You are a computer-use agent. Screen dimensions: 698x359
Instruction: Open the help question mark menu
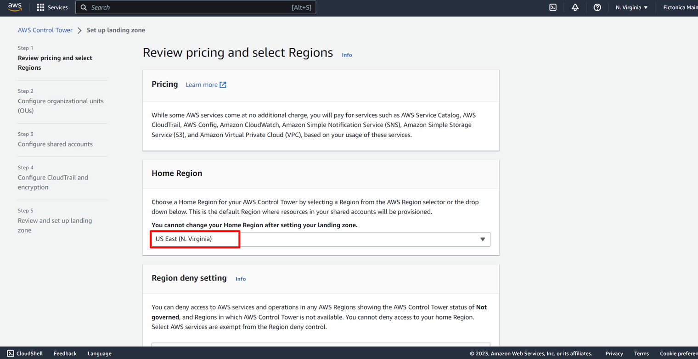coord(597,7)
